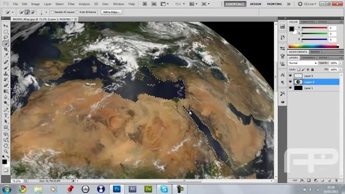
Task: Select the Horizontal Type tool
Action: [x=6, y=115]
